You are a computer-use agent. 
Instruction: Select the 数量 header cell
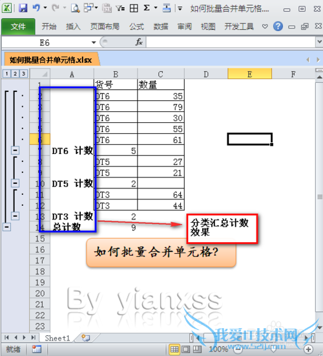(x=161, y=84)
